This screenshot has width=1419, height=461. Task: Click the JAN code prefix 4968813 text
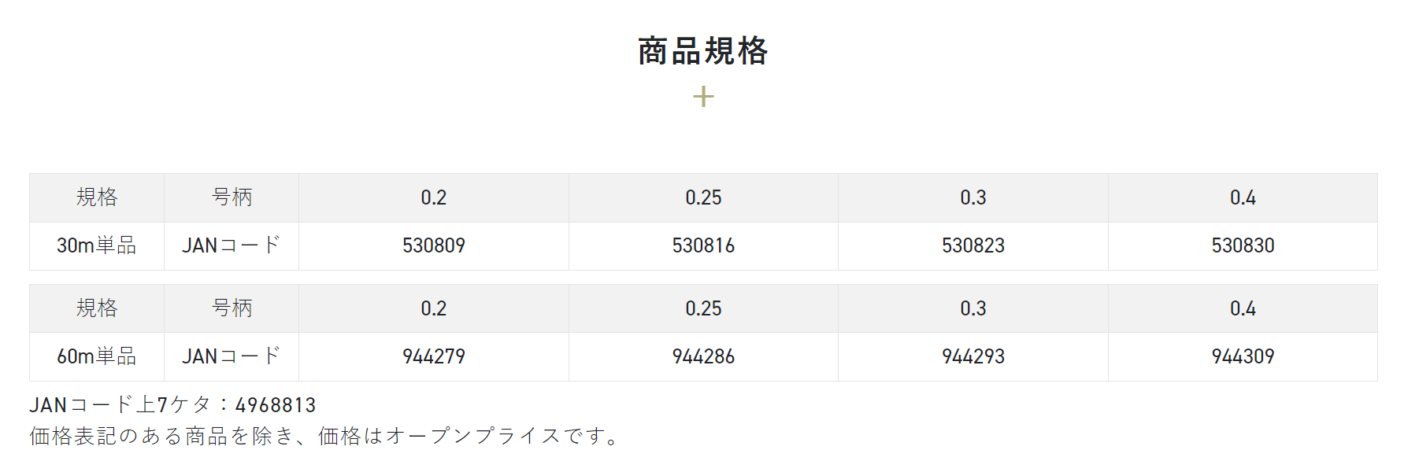(276, 405)
